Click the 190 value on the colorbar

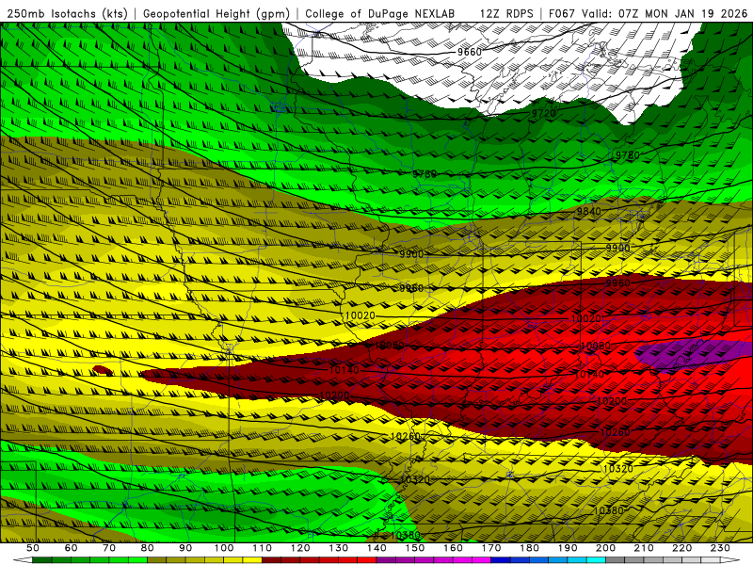pyautogui.click(x=568, y=548)
